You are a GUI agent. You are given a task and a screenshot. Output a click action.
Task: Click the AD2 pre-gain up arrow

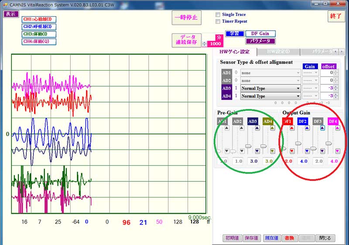pyautogui.click(x=242, y=128)
